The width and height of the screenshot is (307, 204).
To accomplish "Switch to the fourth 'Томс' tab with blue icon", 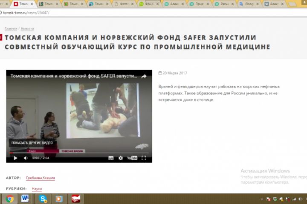I will point(99,4).
